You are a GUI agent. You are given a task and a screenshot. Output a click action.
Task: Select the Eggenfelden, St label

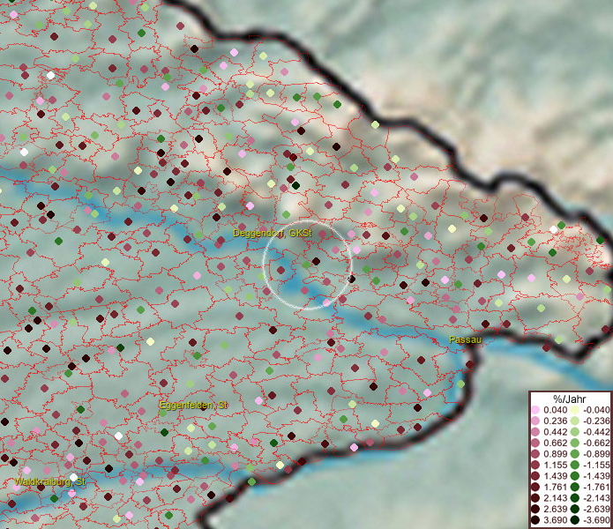click(x=193, y=406)
